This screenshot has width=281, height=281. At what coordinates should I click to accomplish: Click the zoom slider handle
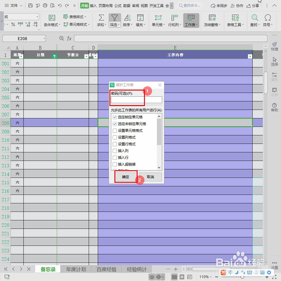pos(242,277)
